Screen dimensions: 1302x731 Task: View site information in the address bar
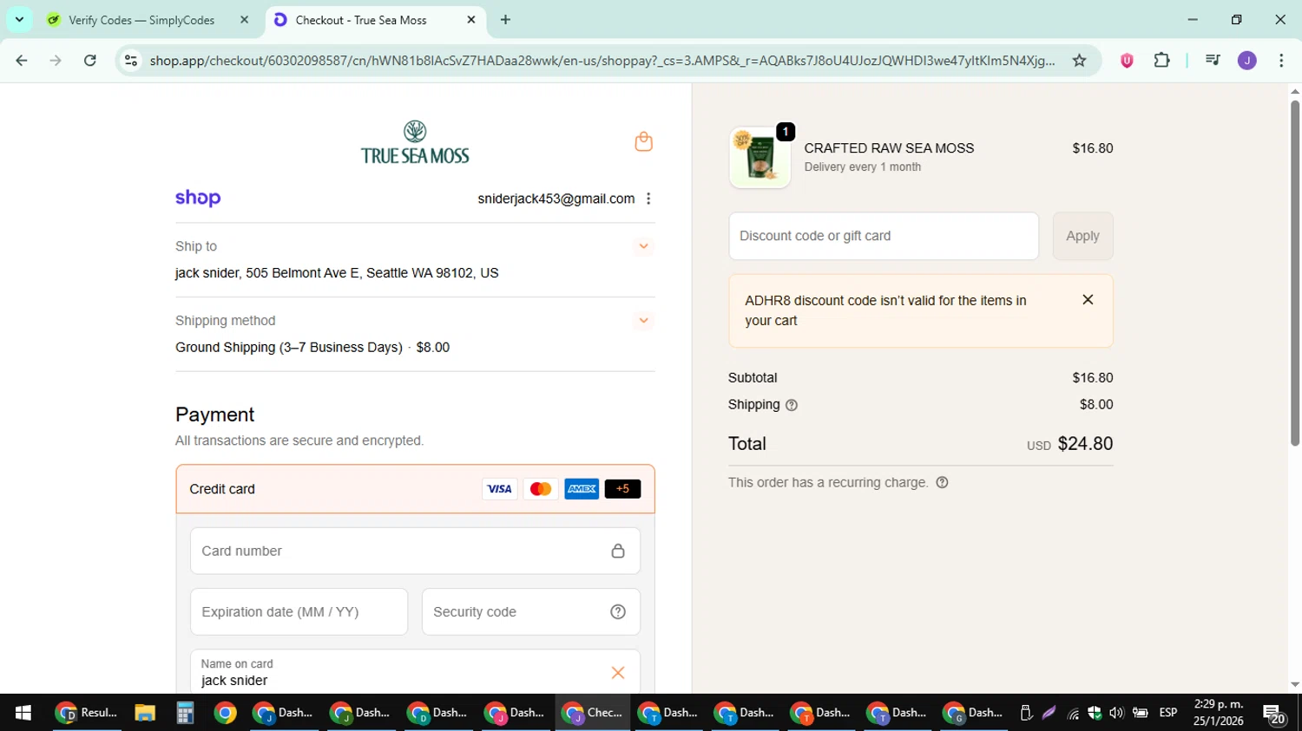click(x=131, y=60)
